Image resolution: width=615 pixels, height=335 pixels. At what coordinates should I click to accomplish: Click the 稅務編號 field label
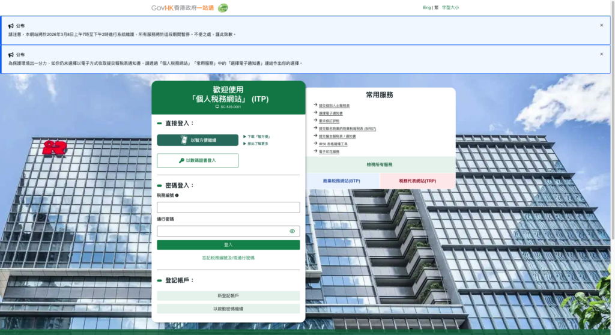click(x=166, y=195)
